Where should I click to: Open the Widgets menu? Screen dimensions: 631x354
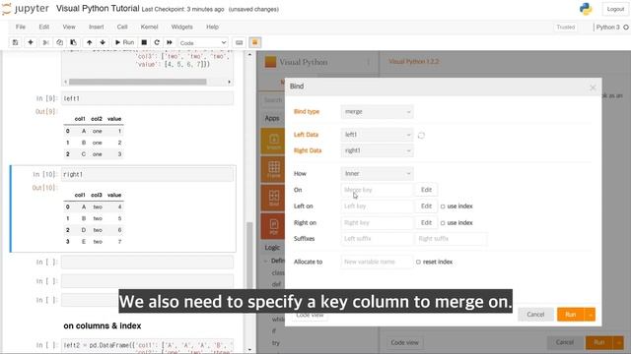tap(181, 27)
